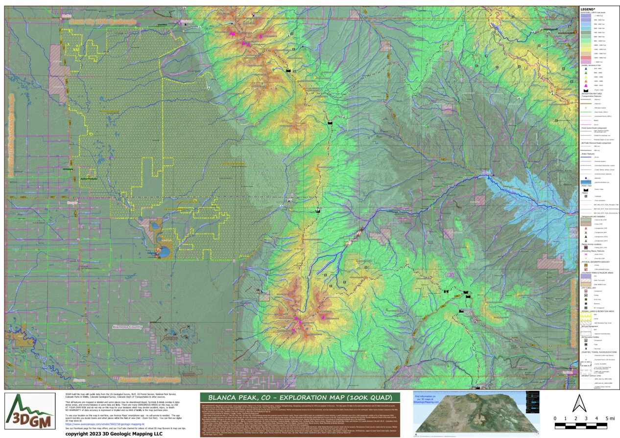Click the yellow summit triangle in the legend
Screen dimensions: 620x438
[x=586, y=77]
